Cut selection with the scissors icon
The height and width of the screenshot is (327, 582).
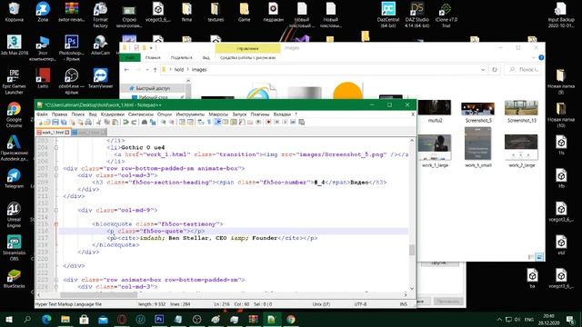click(x=99, y=122)
